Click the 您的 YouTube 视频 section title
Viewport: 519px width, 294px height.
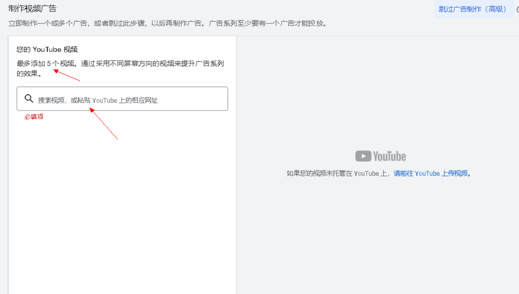click(x=47, y=49)
